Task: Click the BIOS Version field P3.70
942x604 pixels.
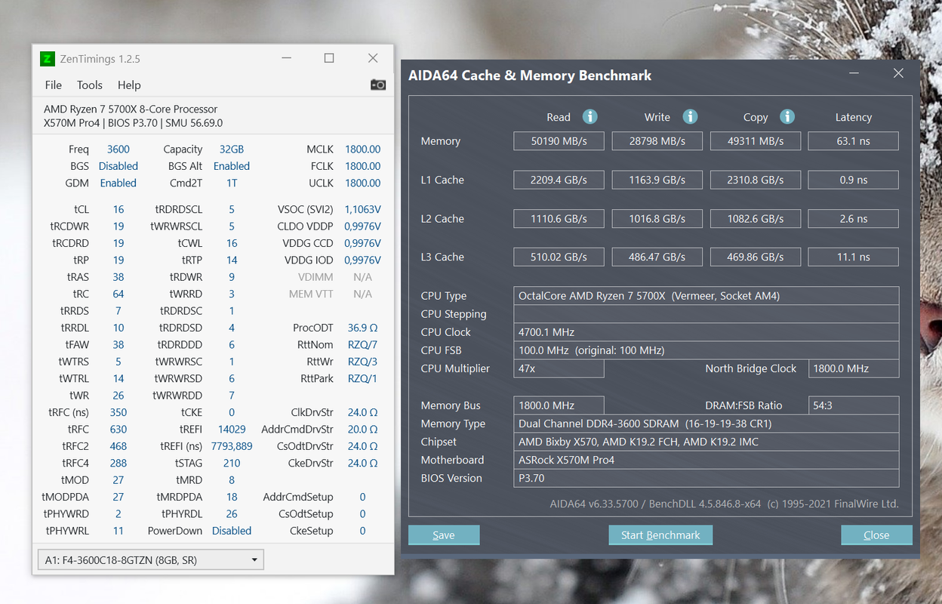Action: click(706, 478)
